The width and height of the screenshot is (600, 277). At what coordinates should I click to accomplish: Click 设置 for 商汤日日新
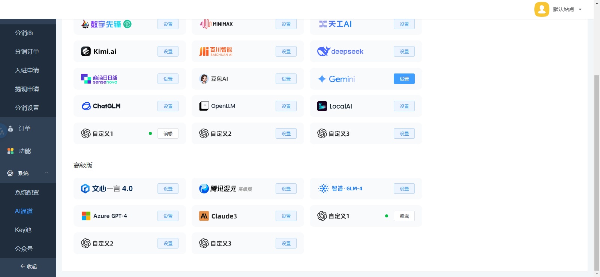tap(168, 79)
